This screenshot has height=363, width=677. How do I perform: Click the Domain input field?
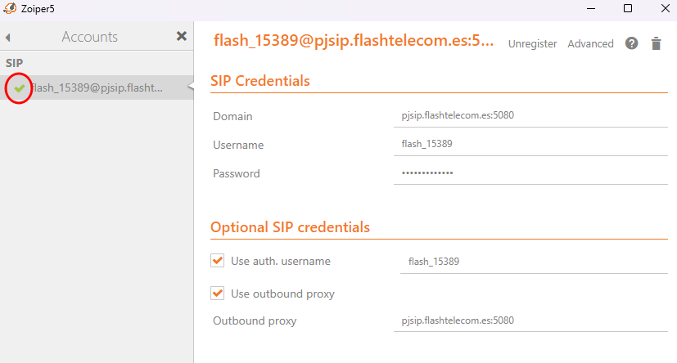tap(528, 115)
